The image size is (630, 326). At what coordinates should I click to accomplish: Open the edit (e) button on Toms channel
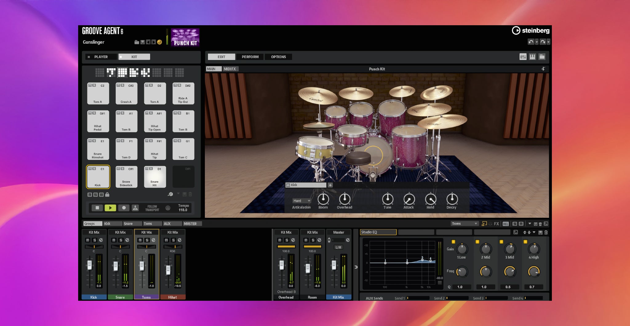(x=154, y=240)
